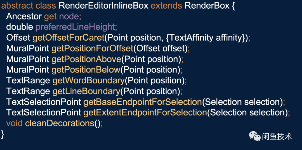
Task: Click the void return type keyword
Action: click(x=14, y=123)
